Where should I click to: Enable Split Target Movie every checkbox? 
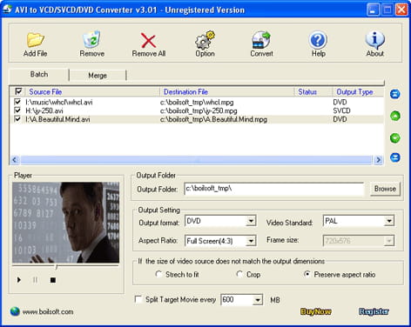(x=138, y=299)
